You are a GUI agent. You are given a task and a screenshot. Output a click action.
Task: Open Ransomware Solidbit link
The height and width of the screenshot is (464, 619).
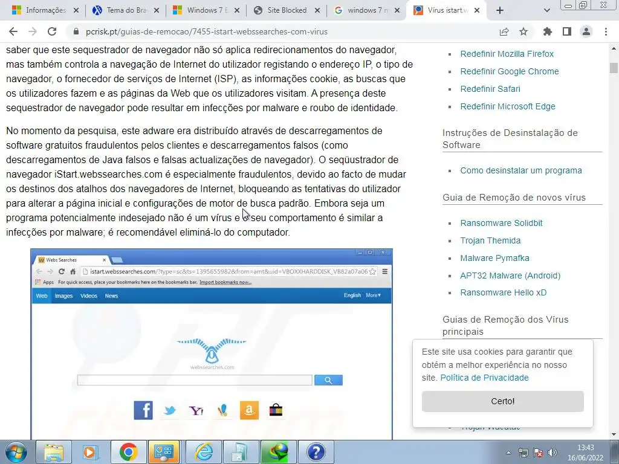(x=501, y=223)
